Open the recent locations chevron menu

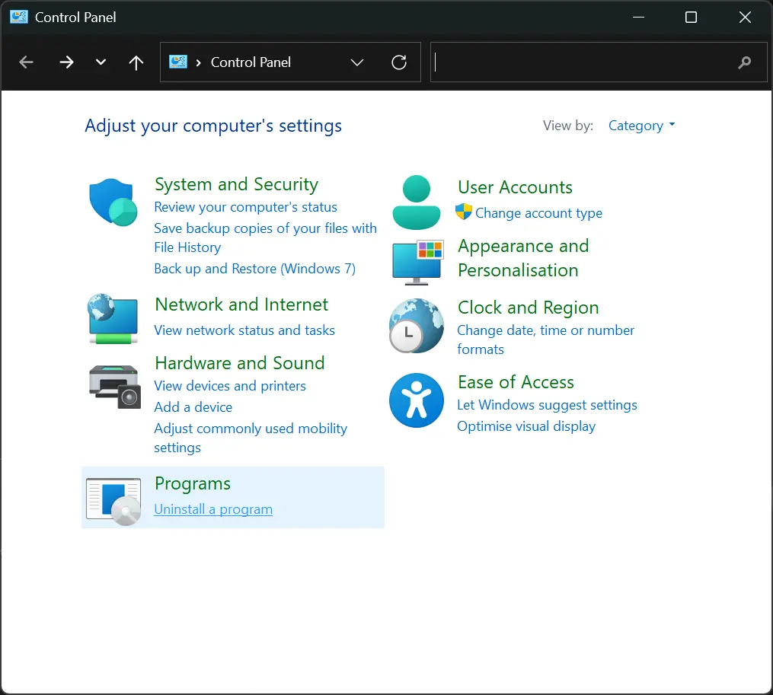101,62
